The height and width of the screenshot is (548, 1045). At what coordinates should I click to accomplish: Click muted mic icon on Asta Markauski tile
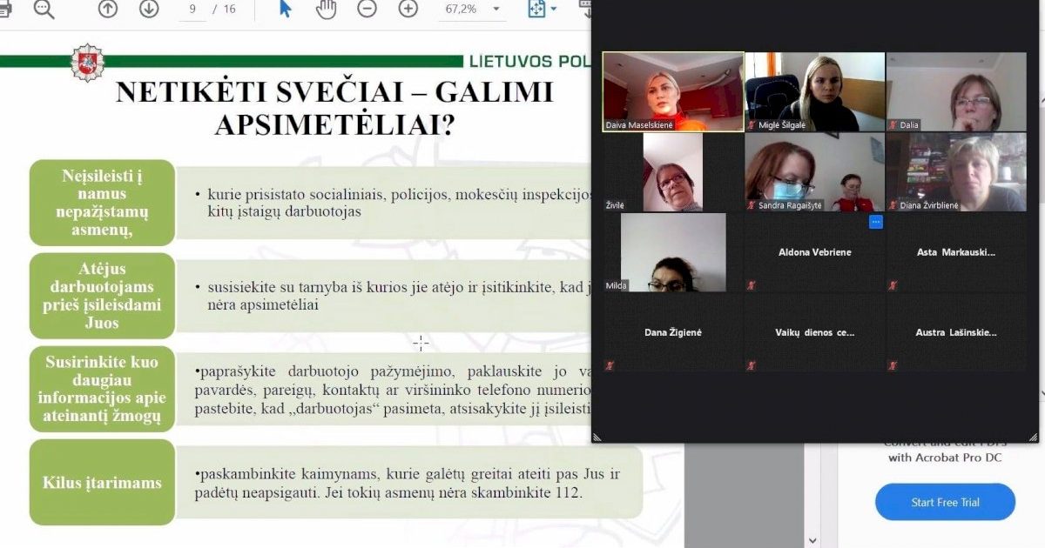click(x=893, y=285)
